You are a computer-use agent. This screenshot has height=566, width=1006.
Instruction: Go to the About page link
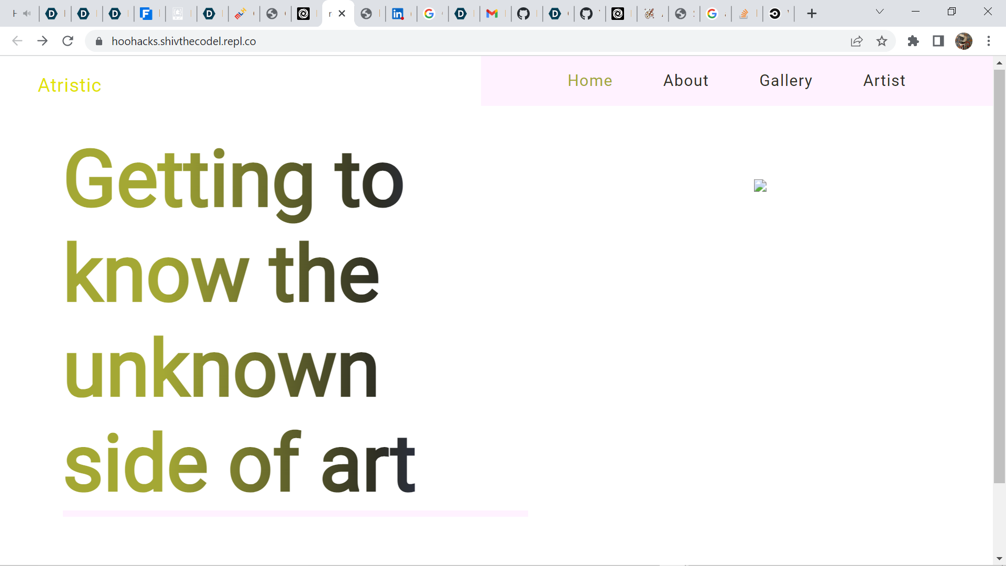(685, 81)
